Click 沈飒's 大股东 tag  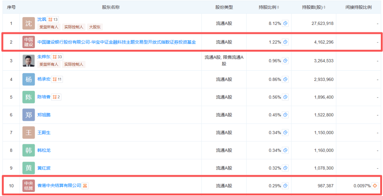pos(95,27)
